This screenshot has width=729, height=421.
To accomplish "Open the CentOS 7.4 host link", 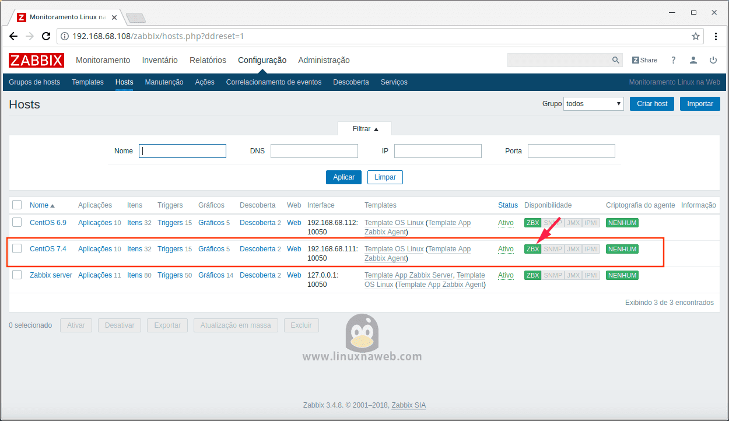I will coord(48,249).
